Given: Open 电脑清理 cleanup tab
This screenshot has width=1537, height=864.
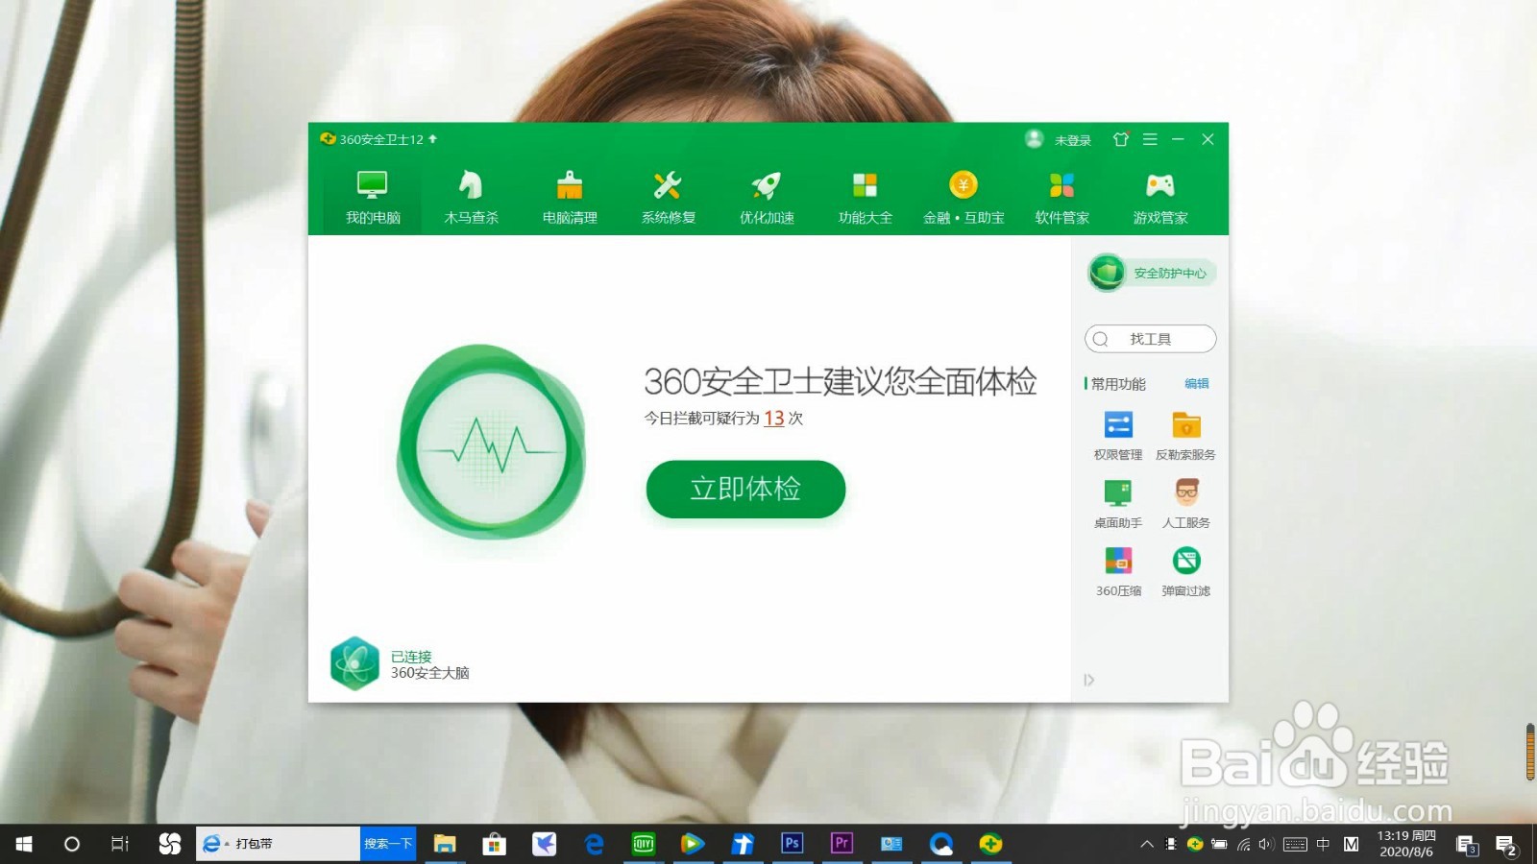Looking at the screenshot, I should [570, 198].
